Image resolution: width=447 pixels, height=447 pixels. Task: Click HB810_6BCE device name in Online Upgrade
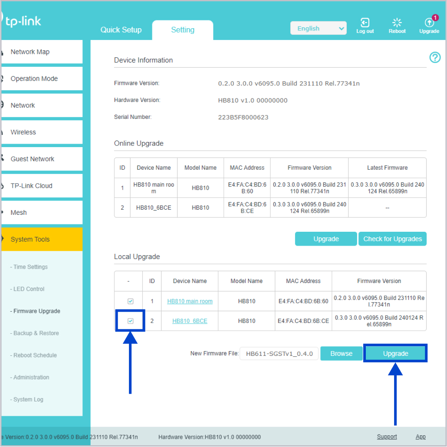[x=154, y=208]
